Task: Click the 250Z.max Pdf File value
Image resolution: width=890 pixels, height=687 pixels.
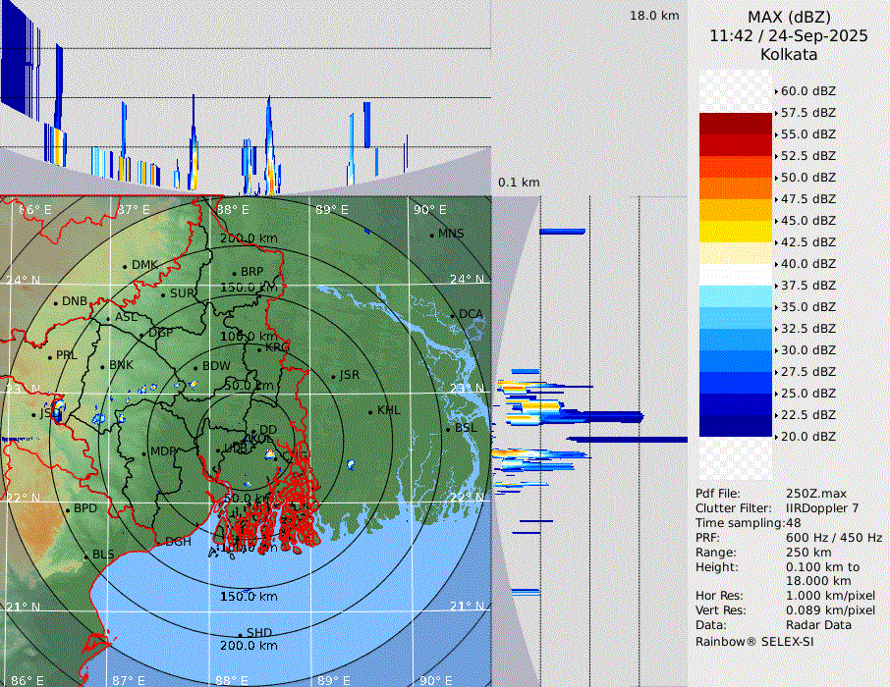Action: coord(815,494)
